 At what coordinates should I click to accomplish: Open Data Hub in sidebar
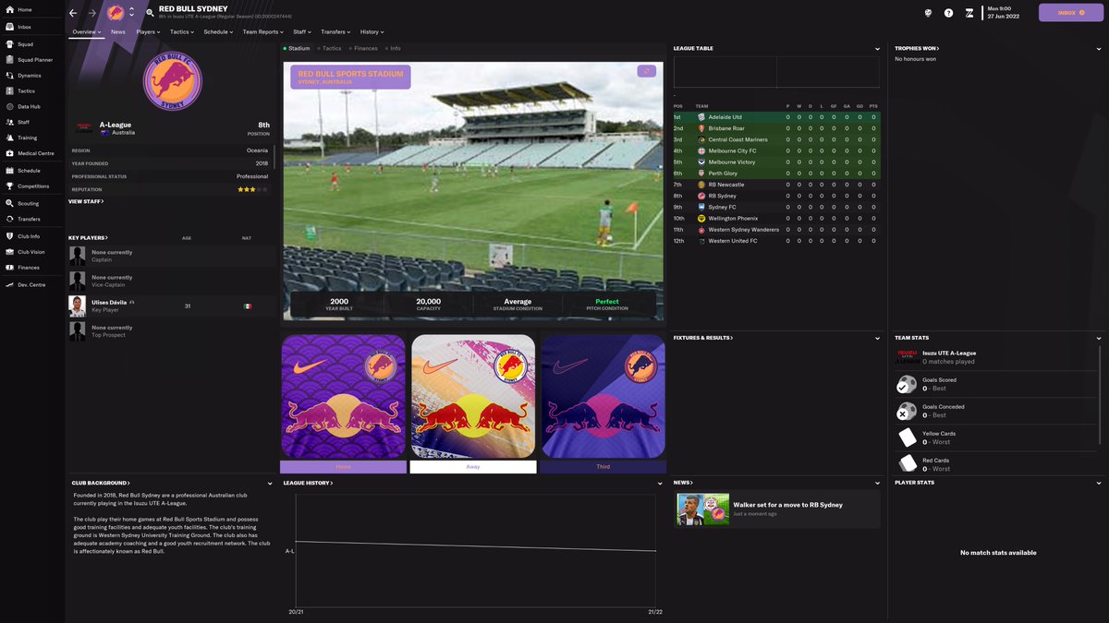pos(29,106)
